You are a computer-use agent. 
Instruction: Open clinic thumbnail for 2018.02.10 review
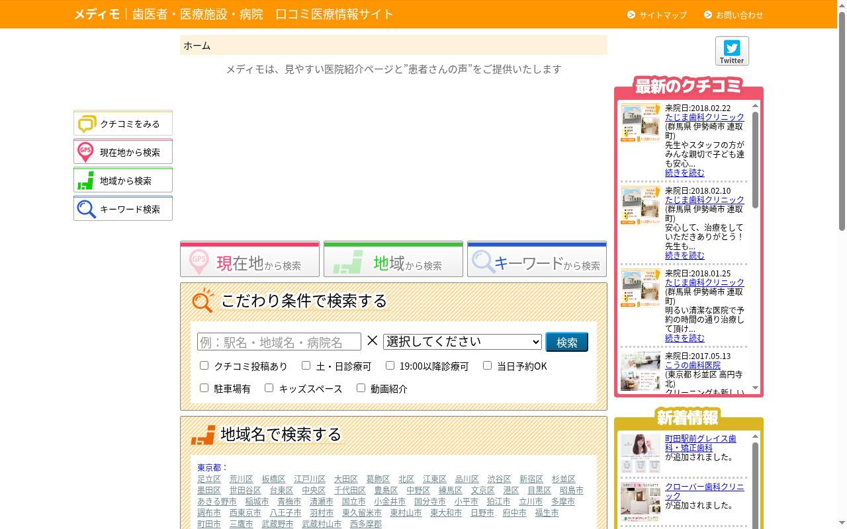pos(641,206)
